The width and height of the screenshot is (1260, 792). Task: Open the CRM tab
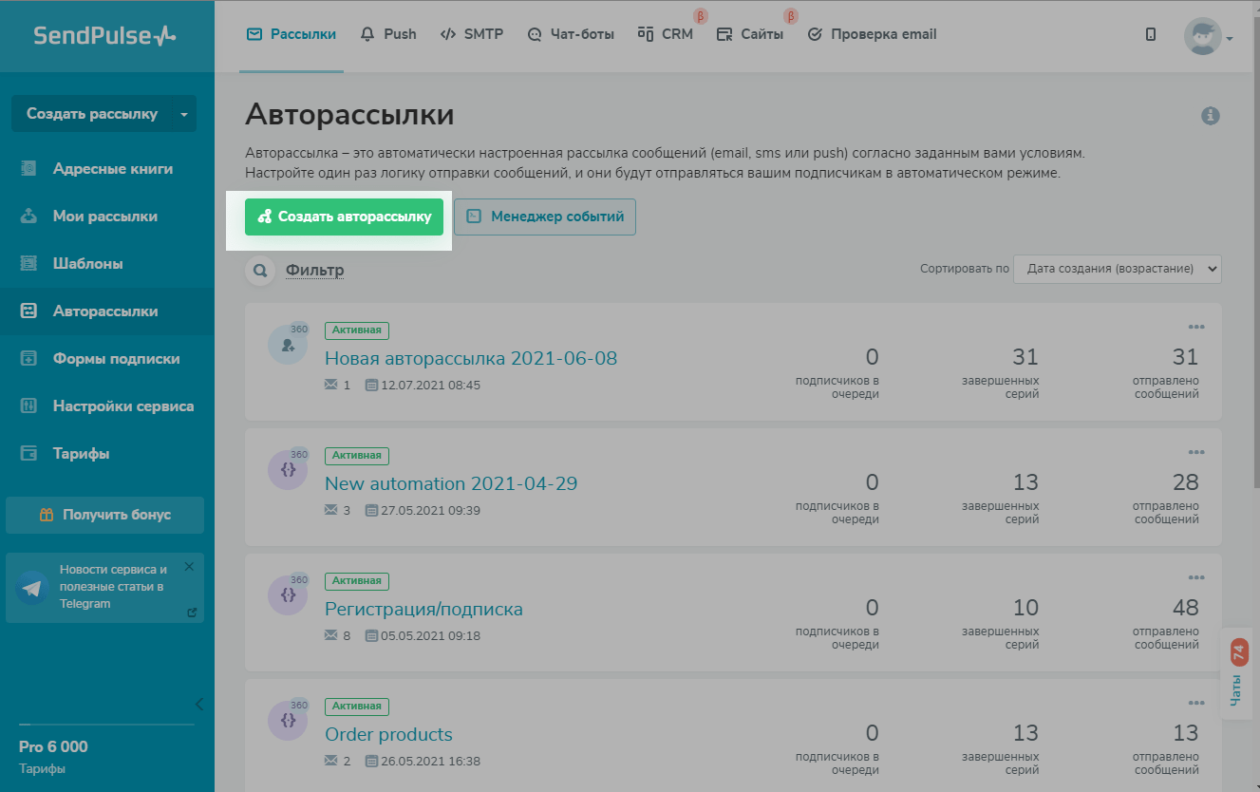(x=666, y=35)
